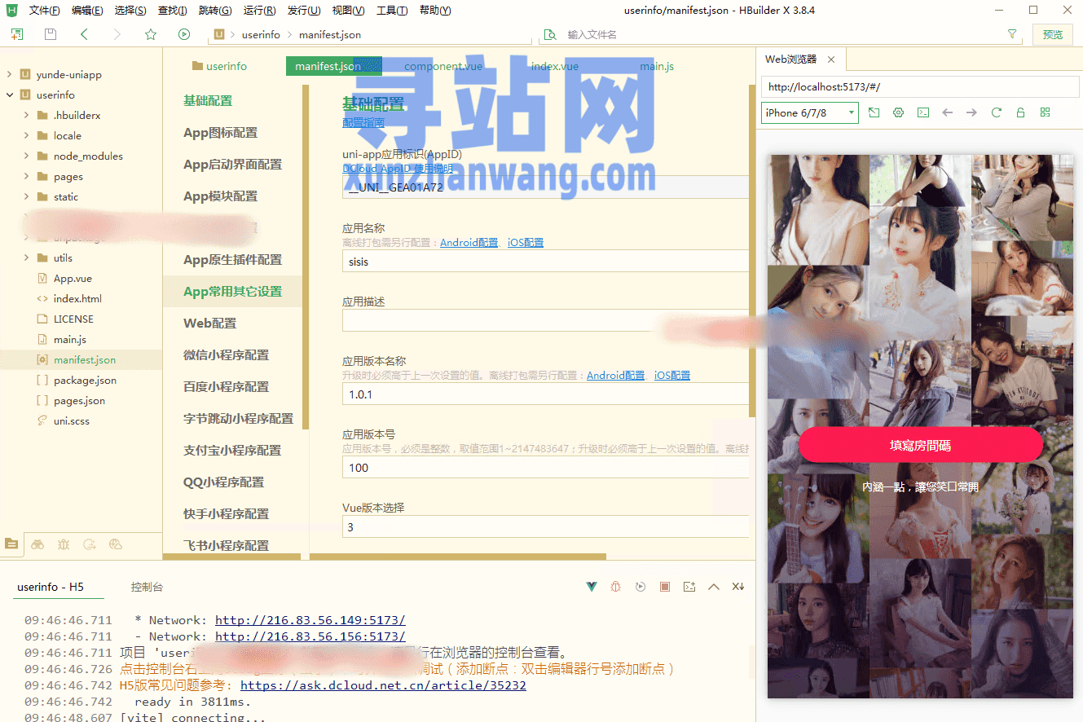Open the 发行(U) menu
This screenshot has width=1083, height=722.
[303, 11]
